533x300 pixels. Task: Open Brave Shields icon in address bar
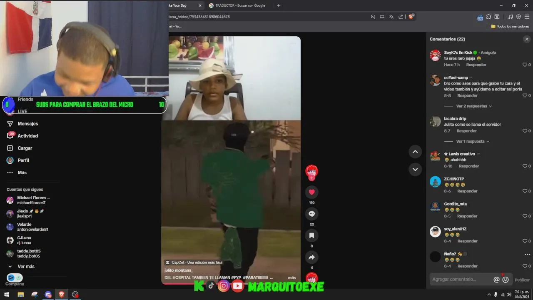pos(411,17)
